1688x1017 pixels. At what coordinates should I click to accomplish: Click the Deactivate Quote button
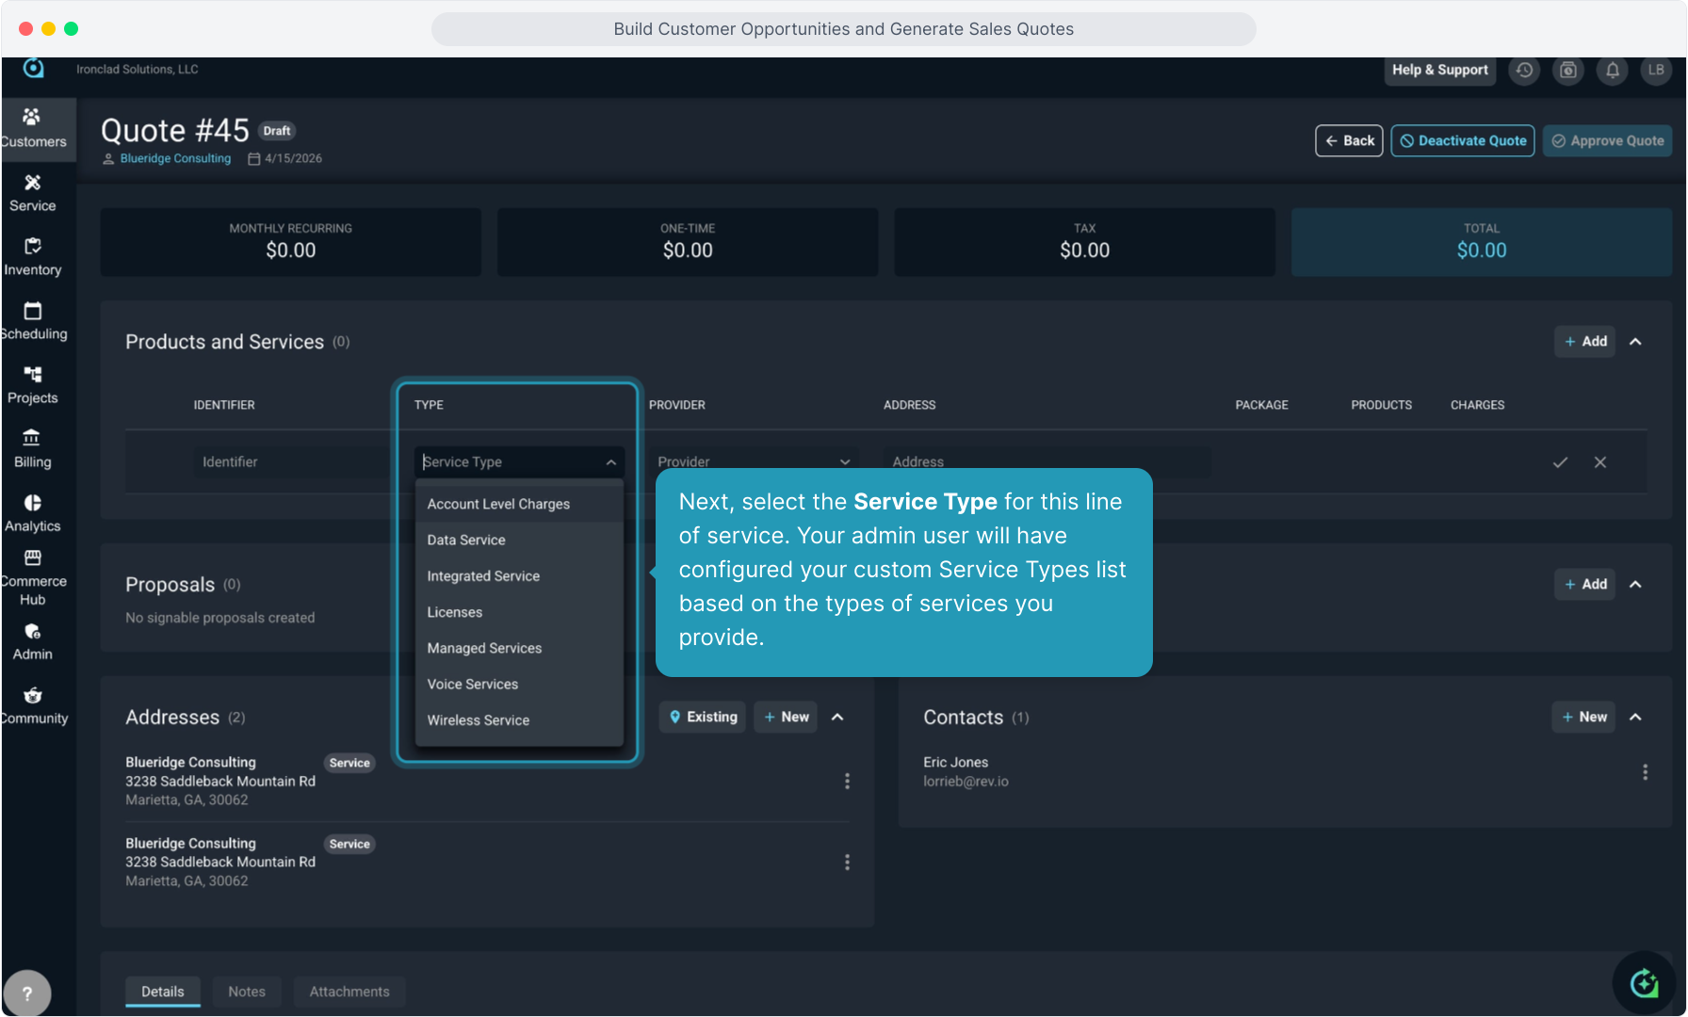[1462, 141]
